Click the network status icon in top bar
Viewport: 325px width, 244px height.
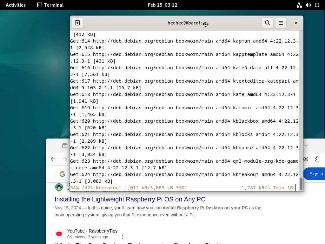(x=299, y=5)
